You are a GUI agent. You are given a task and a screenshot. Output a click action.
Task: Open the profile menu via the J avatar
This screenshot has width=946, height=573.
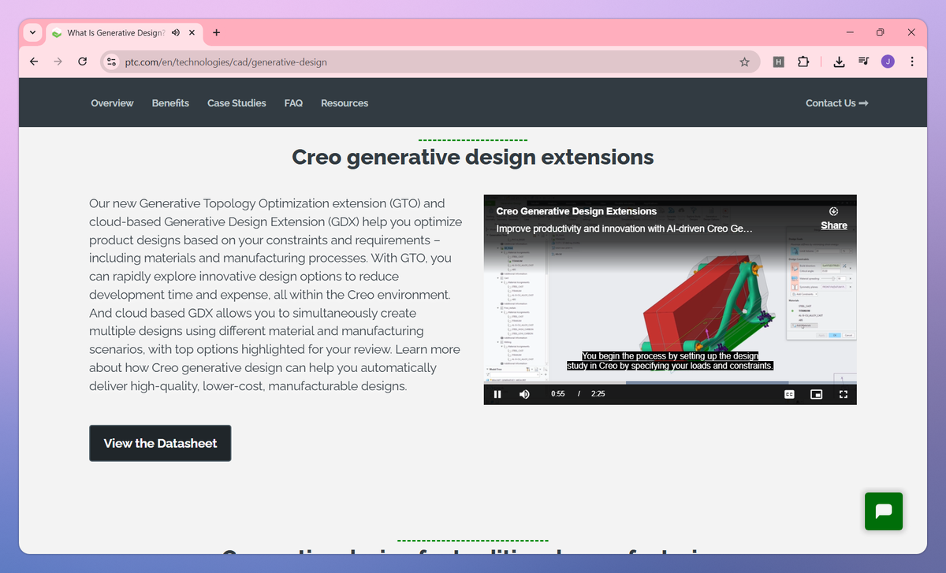pos(889,61)
